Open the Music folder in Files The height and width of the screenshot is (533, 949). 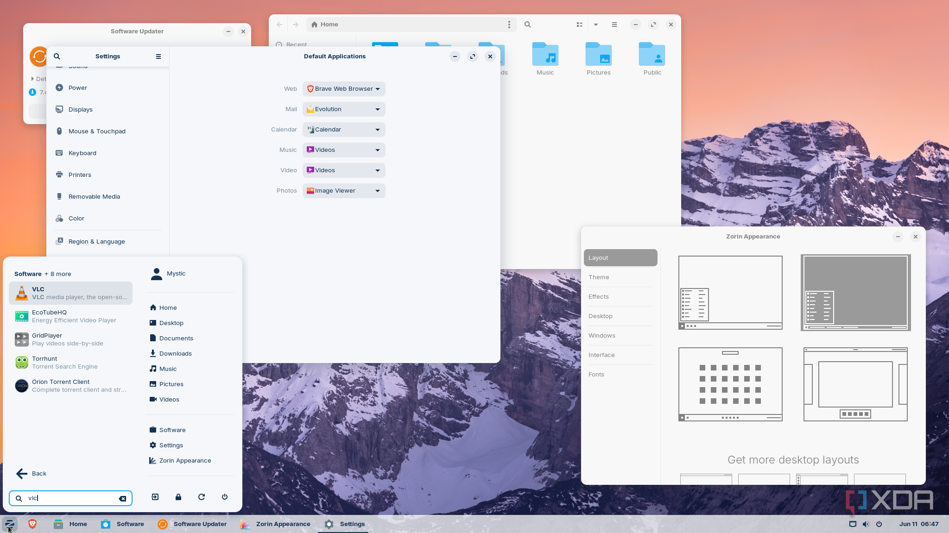[x=545, y=59]
